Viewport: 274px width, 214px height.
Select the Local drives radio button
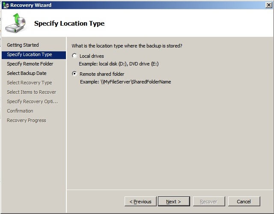[74, 56]
